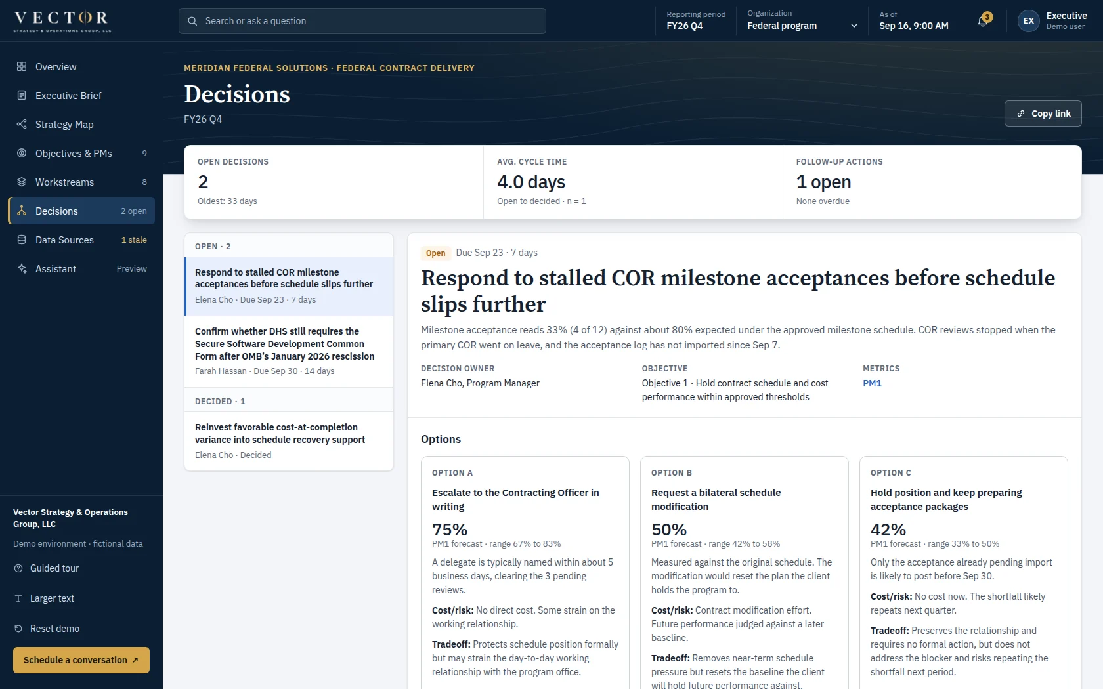Viewport: 1103px width, 689px height.
Task: Click the '4.0 days' cycle time value
Action: (531, 182)
